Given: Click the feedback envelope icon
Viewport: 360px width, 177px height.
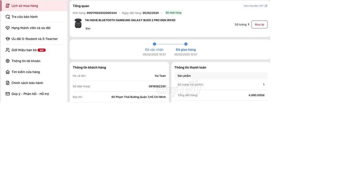Looking at the screenshot, I should pyautogui.click(x=8, y=94).
